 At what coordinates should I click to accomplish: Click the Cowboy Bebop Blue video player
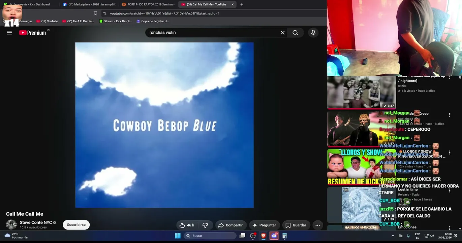click(164, 125)
